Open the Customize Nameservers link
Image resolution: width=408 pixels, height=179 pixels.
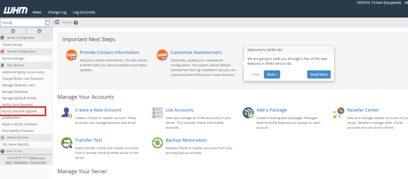pos(196,52)
